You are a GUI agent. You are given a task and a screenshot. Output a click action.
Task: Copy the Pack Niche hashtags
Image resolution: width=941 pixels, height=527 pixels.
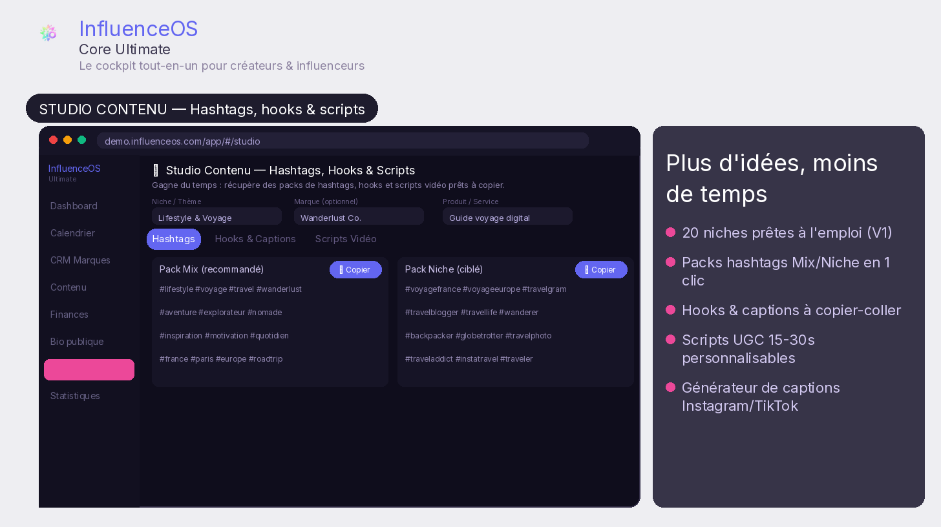pyautogui.click(x=601, y=270)
